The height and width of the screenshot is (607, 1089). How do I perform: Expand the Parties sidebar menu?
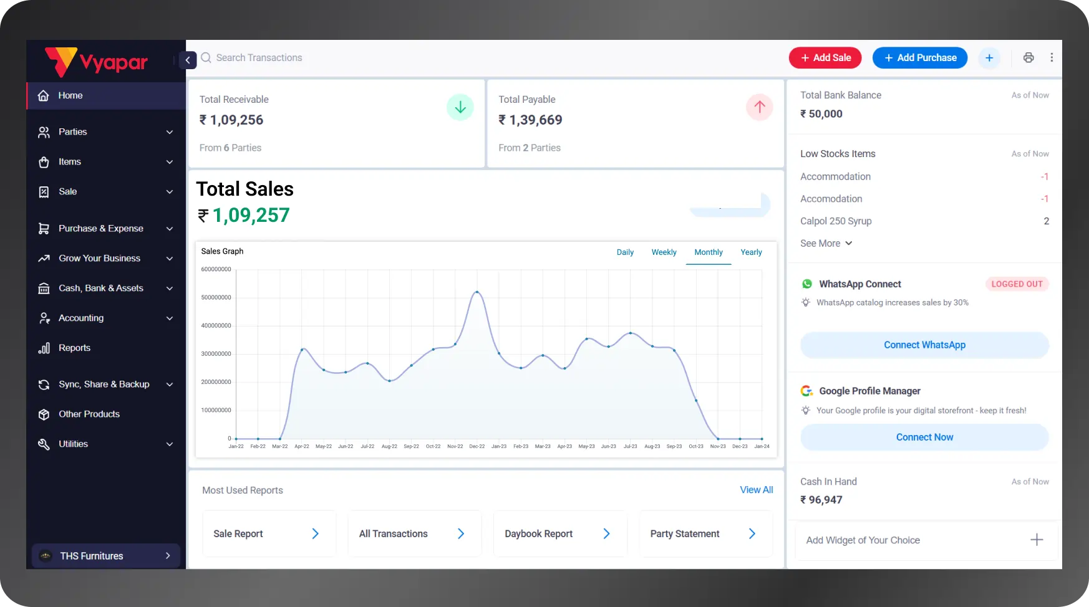tap(170, 131)
